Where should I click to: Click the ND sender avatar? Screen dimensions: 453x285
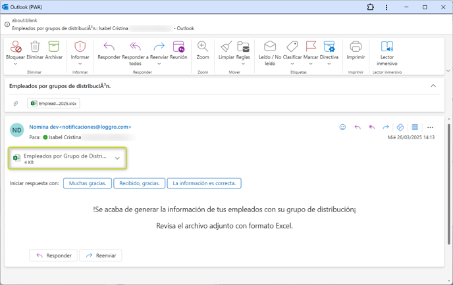click(x=16, y=130)
